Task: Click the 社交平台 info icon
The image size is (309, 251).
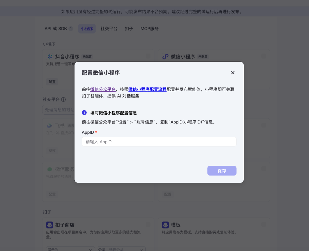Action: click(x=64, y=99)
